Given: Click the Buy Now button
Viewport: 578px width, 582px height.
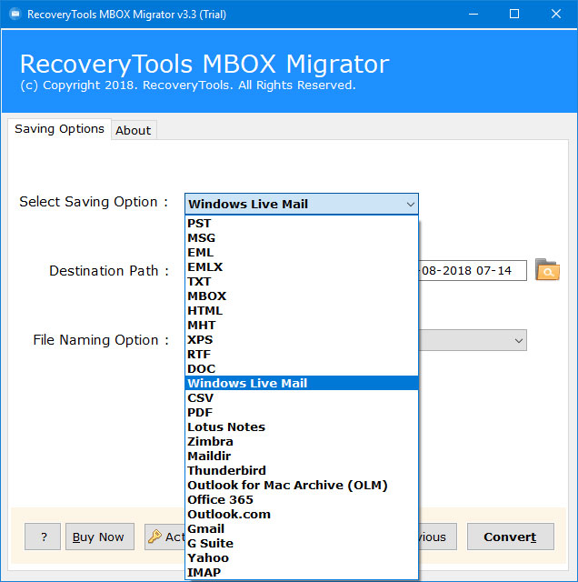Looking at the screenshot, I should coord(100,537).
